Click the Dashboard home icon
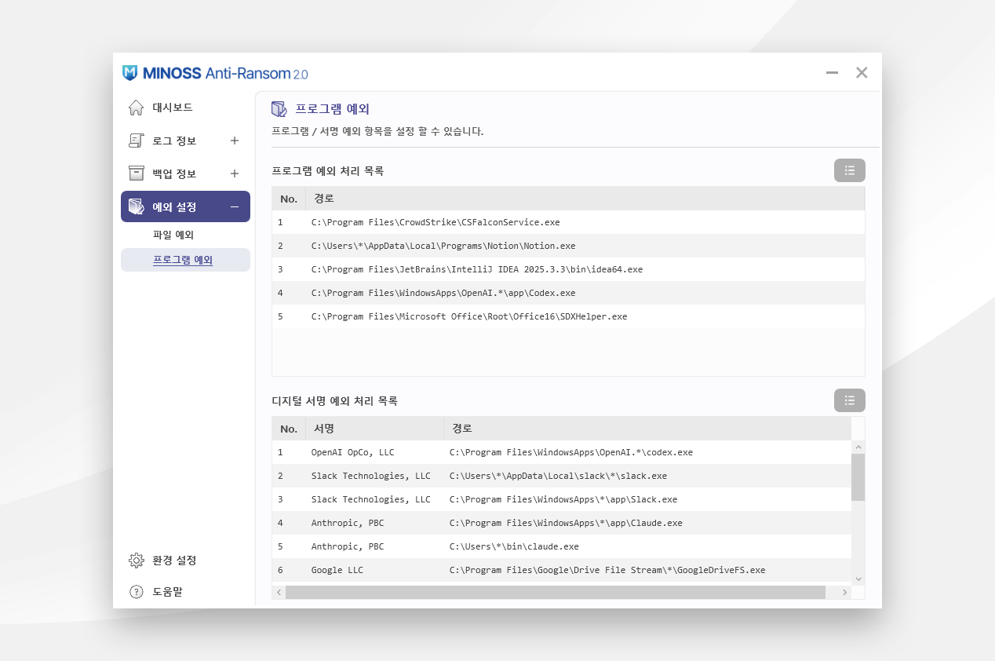995x661 pixels. tap(136, 108)
